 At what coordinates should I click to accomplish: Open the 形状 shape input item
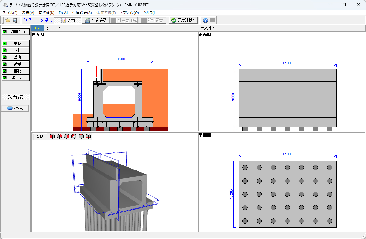pos(16,43)
